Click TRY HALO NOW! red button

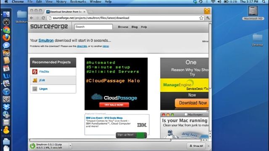tap(114, 105)
